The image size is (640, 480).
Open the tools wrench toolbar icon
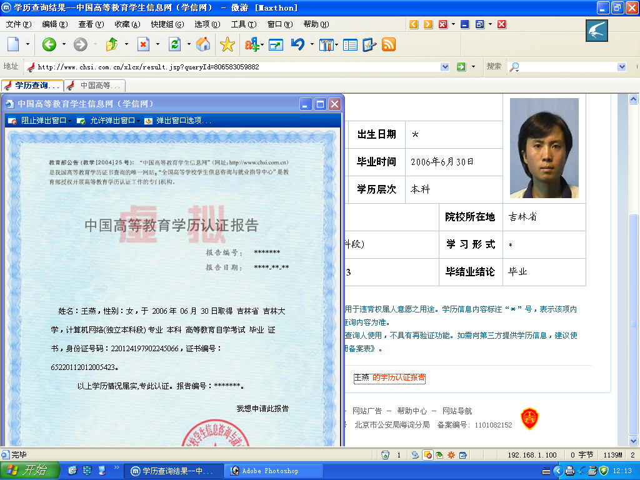point(326,44)
